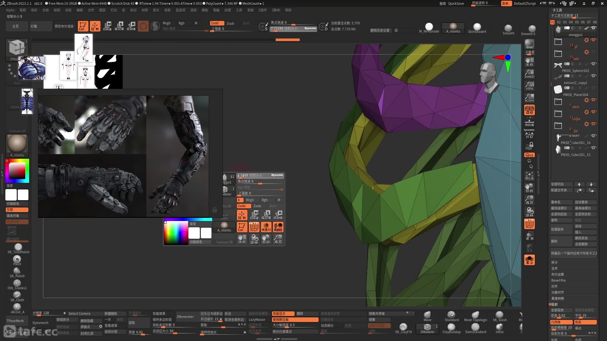Toggle the Perspective (透视) icon
Screen dimensions: 607x341
(529, 110)
